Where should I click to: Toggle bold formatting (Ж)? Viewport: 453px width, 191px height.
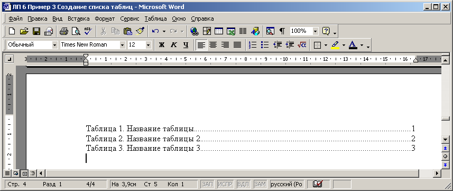[x=162, y=45]
